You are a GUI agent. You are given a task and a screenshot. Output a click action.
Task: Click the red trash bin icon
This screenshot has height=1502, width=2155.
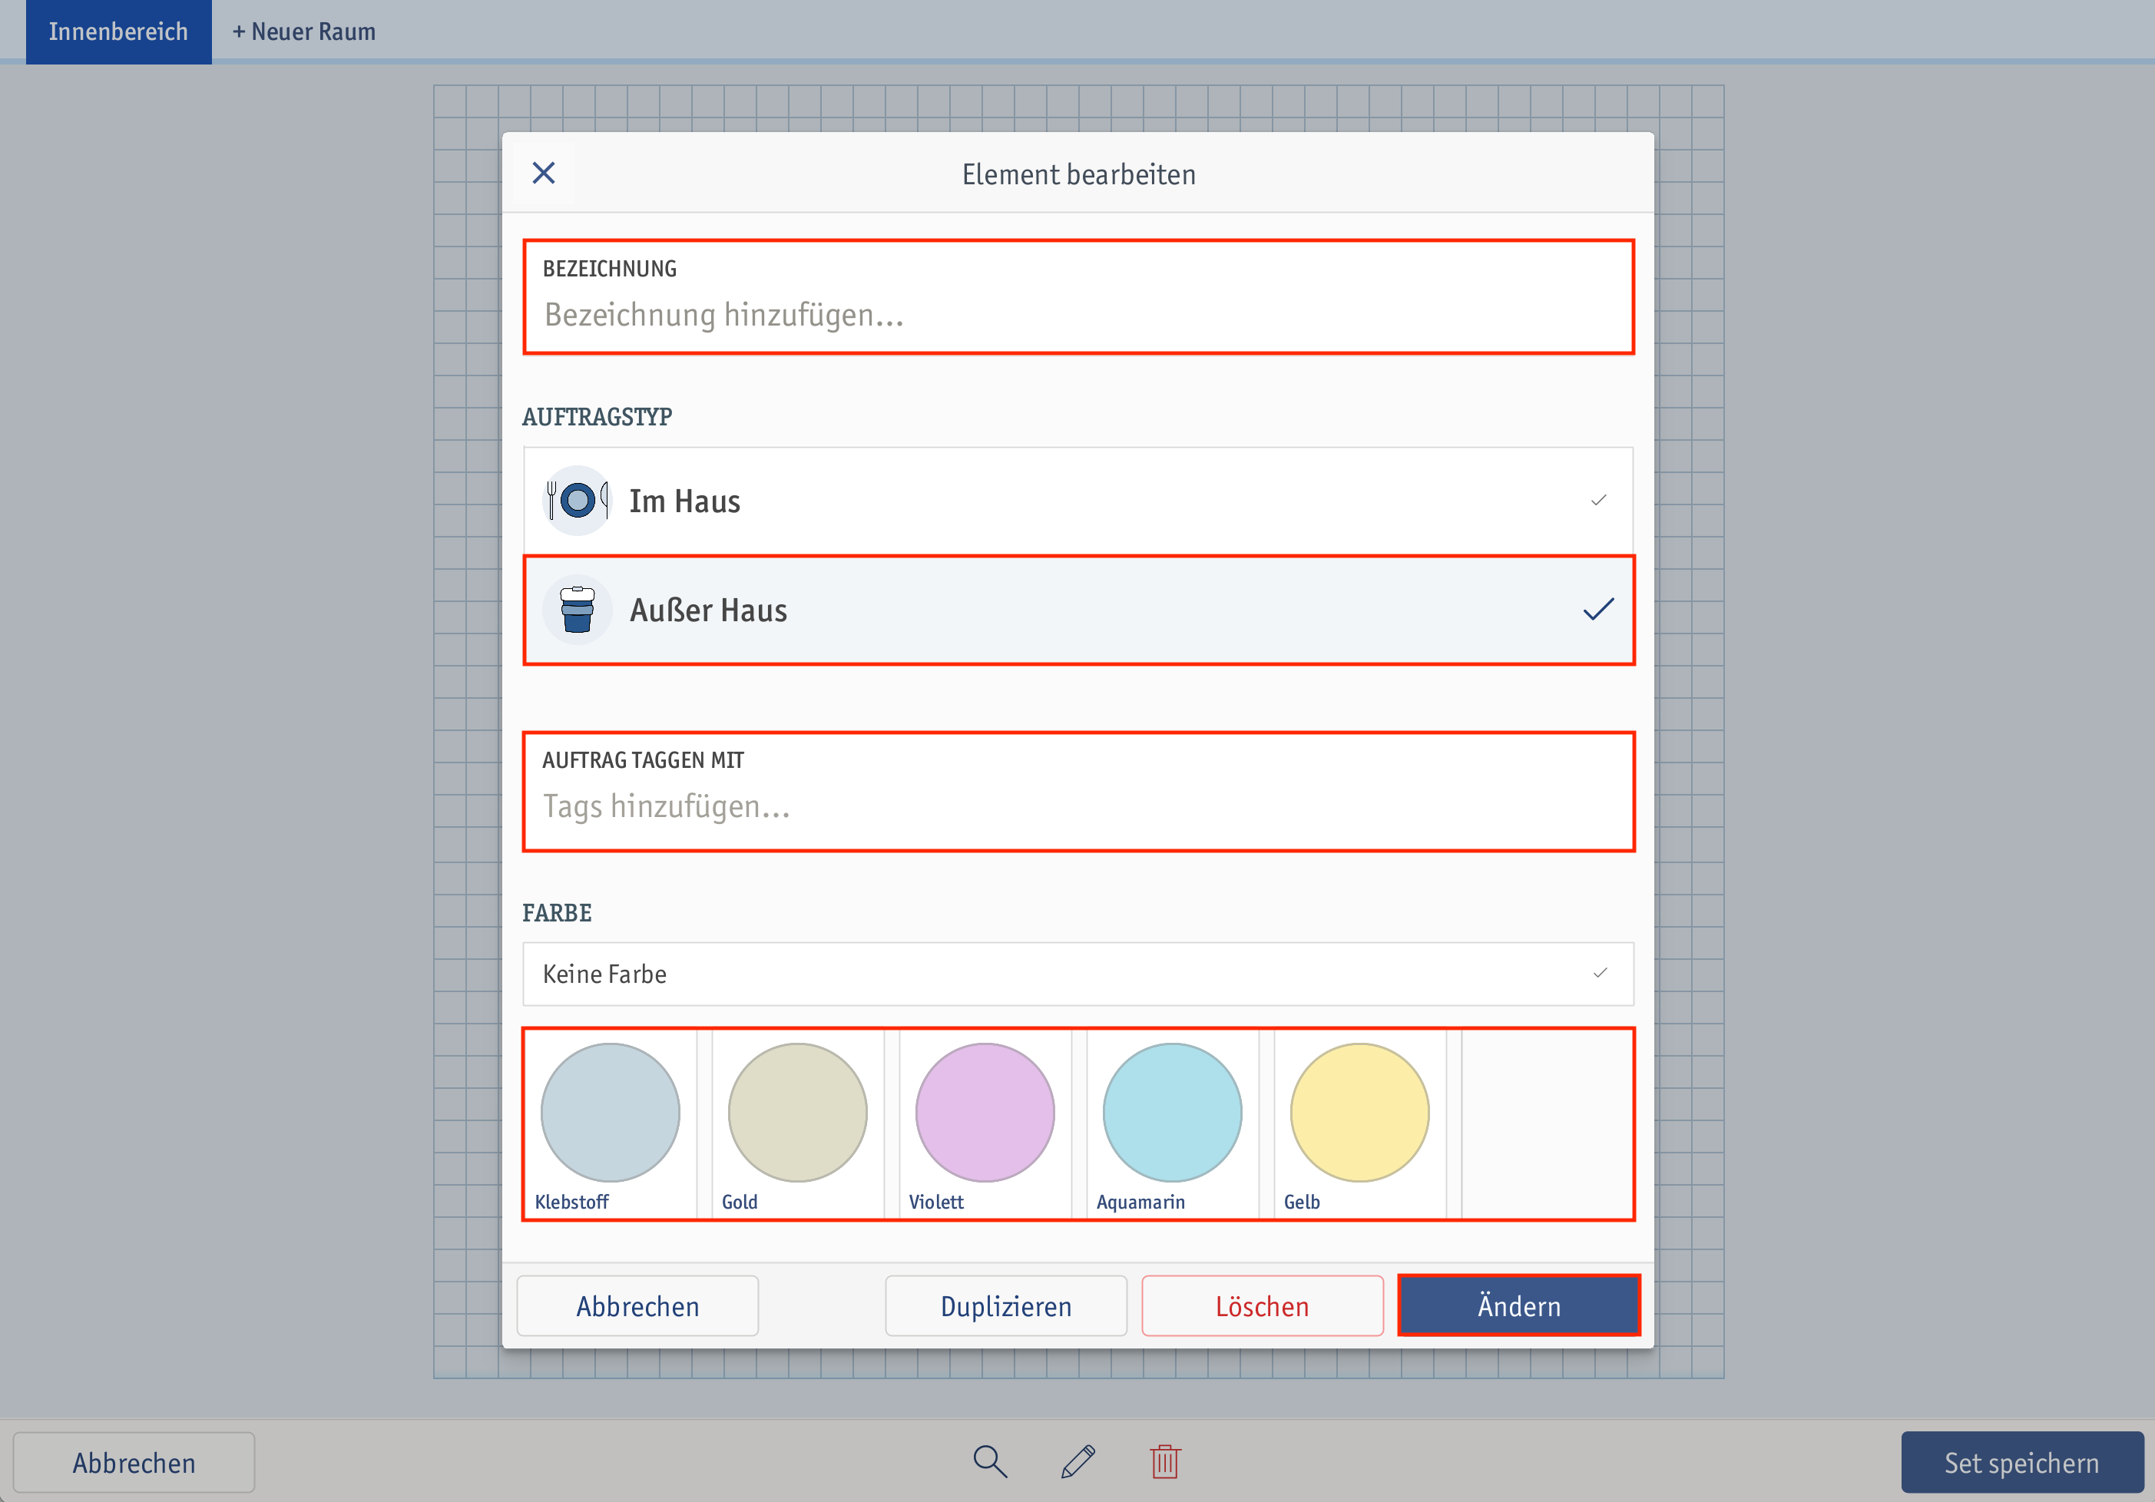pos(1165,1461)
